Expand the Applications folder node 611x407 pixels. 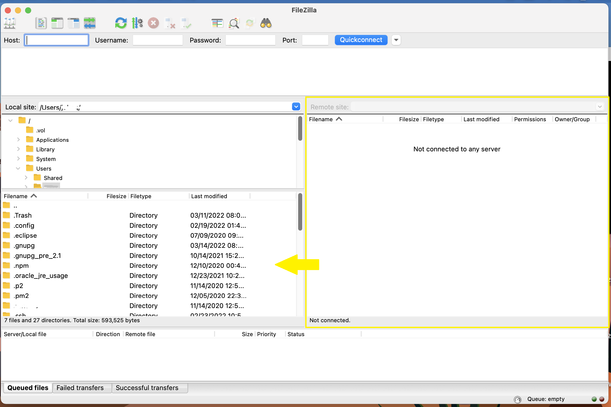[18, 140]
